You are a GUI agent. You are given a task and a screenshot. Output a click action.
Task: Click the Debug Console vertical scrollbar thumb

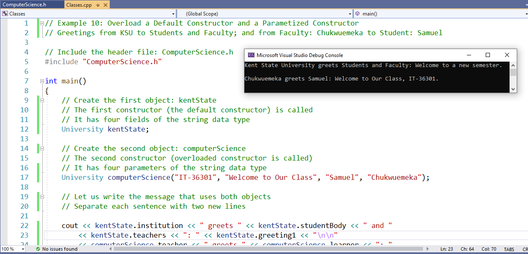coord(513,73)
